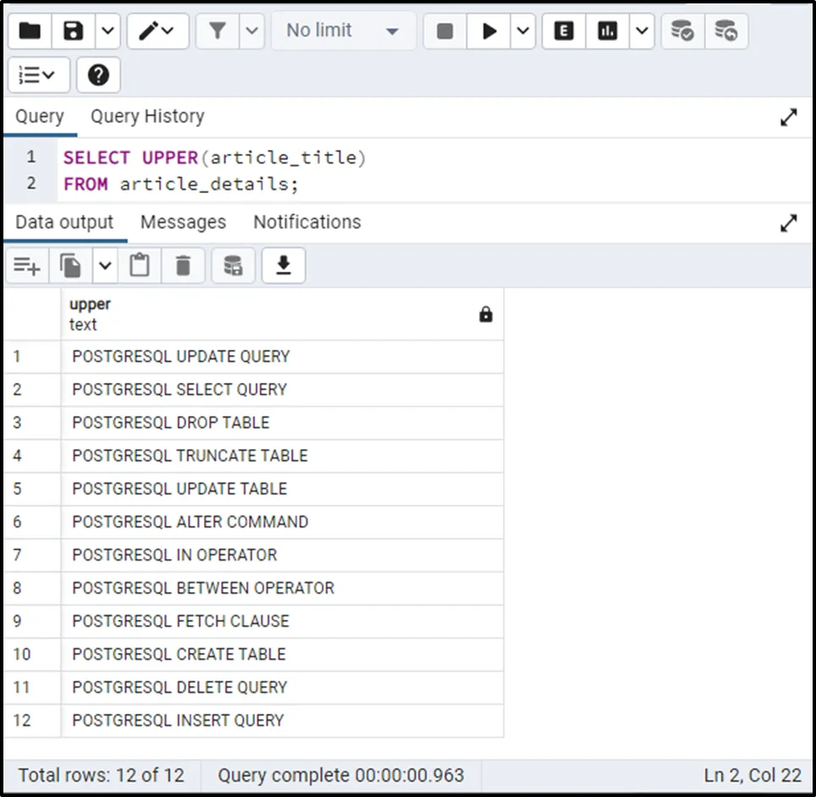
Task: Switch to the Messages tab
Action: [x=183, y=222]
